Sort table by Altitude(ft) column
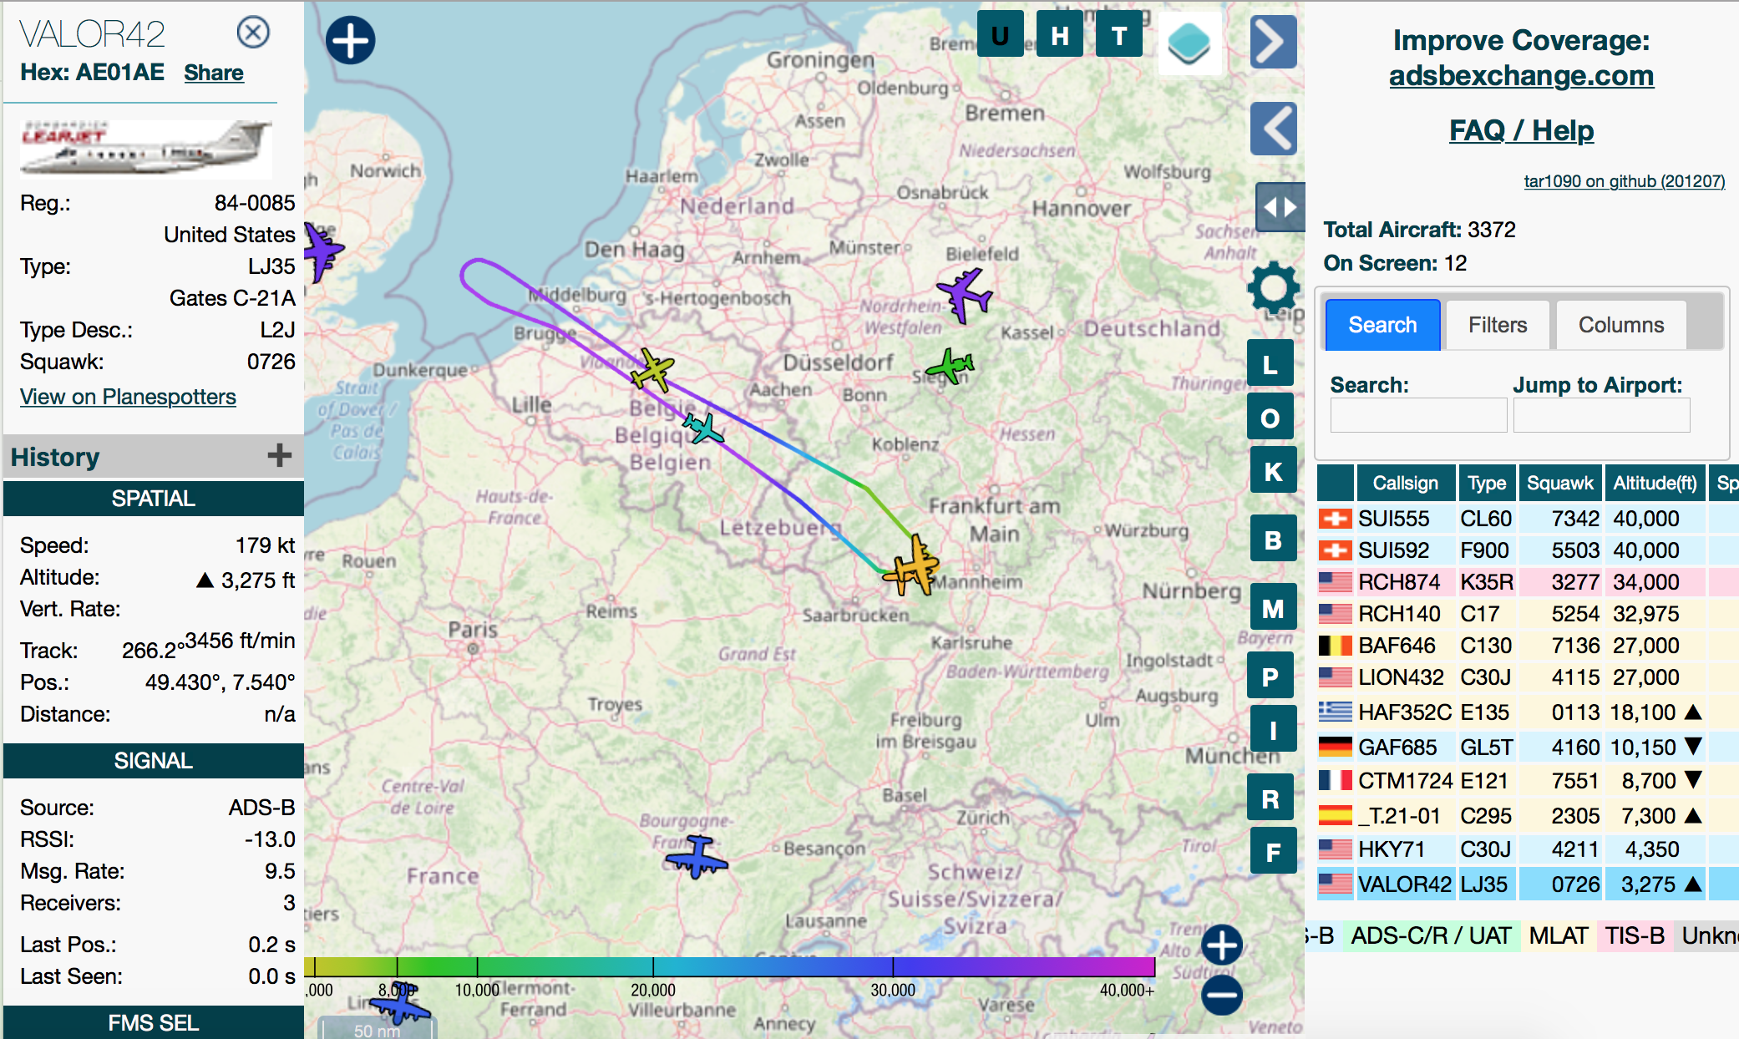The width and height of the screenshot is (1739, 1039). (x=1654, y=483)
